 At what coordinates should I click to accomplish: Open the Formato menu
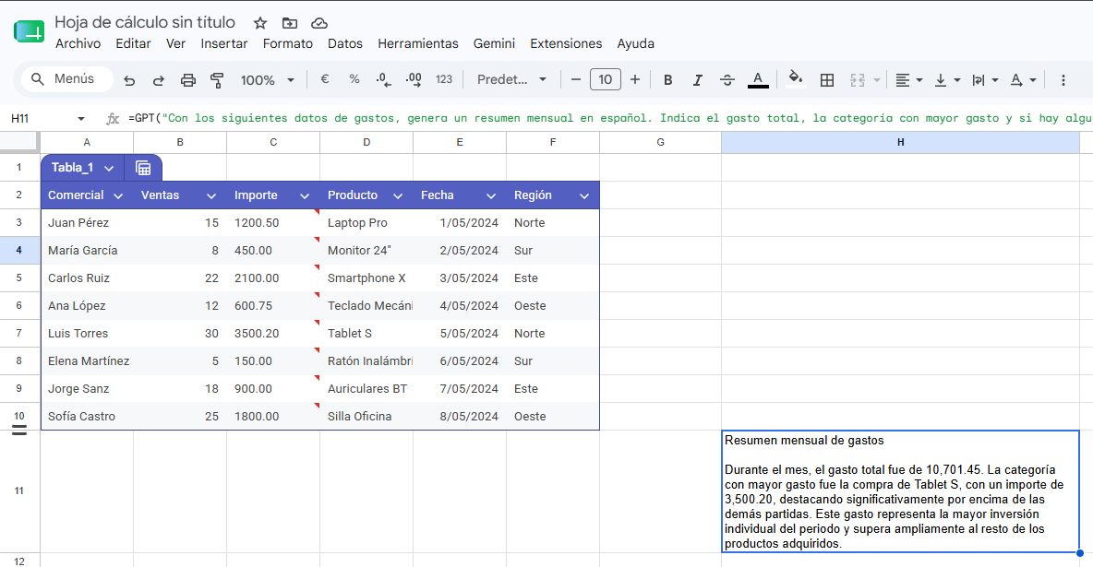click(x=287, y=43)
